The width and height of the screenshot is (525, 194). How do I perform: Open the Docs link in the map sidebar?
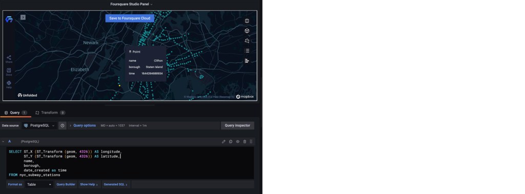pos(9,72)
